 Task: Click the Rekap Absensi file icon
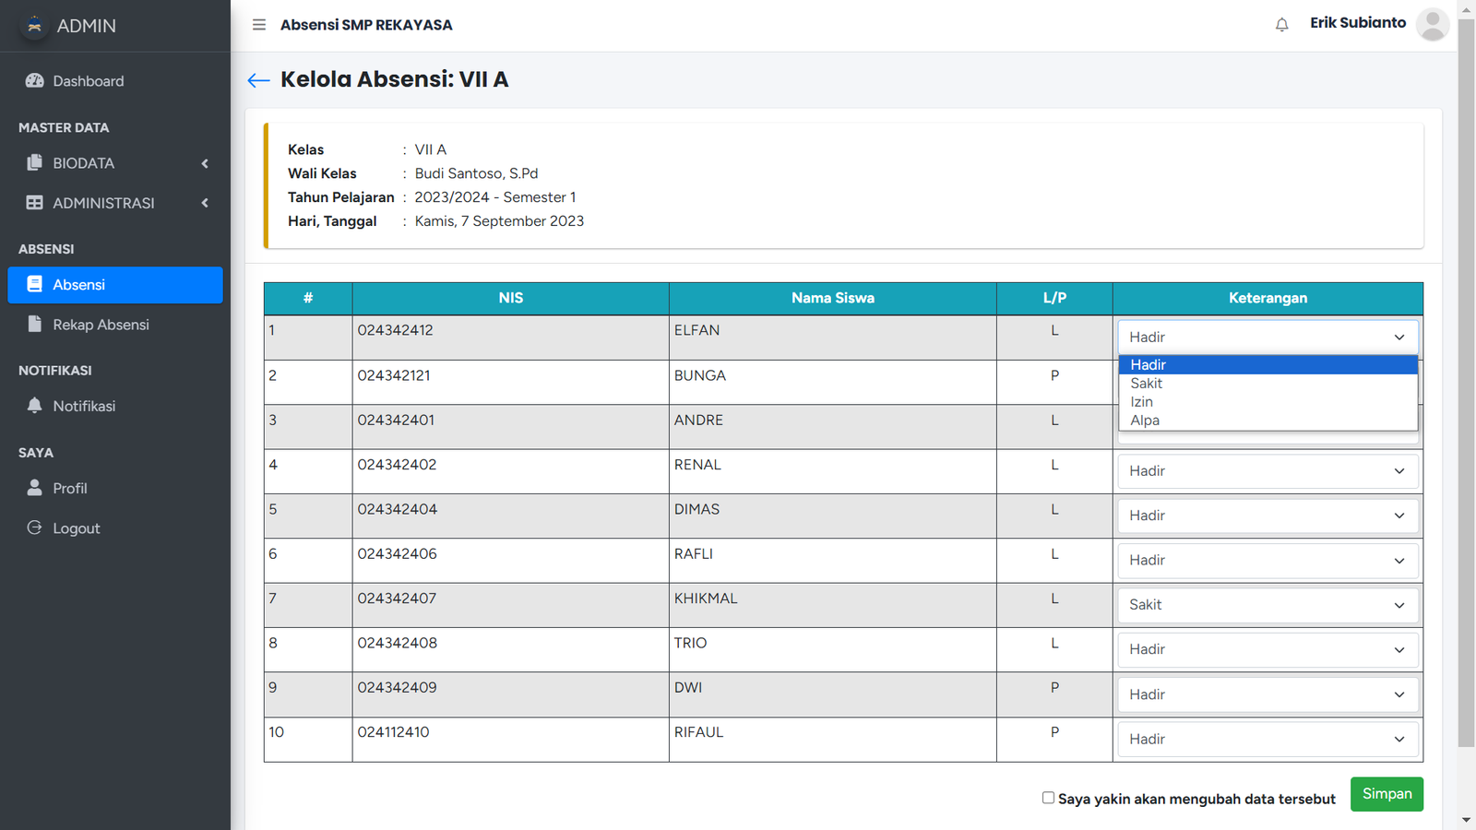click(35, 325)
